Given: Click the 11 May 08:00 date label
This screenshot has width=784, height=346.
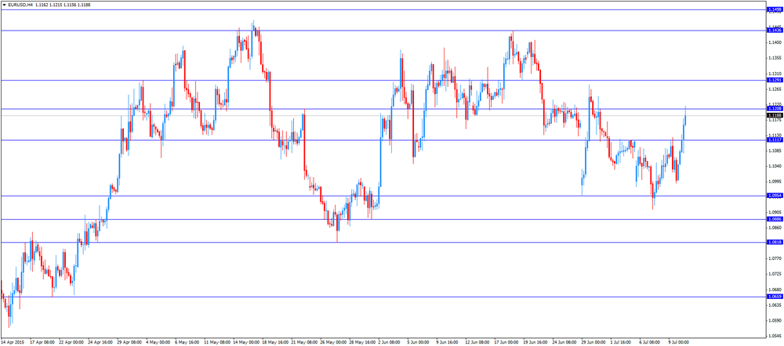Looking at the screenshot, I should tap(219, 343).
